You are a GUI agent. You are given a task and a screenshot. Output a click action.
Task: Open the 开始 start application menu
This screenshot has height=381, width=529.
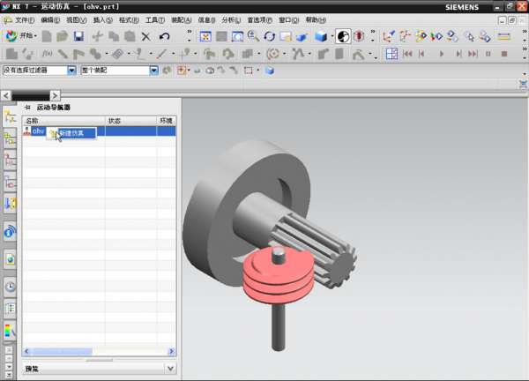[21, 36]
